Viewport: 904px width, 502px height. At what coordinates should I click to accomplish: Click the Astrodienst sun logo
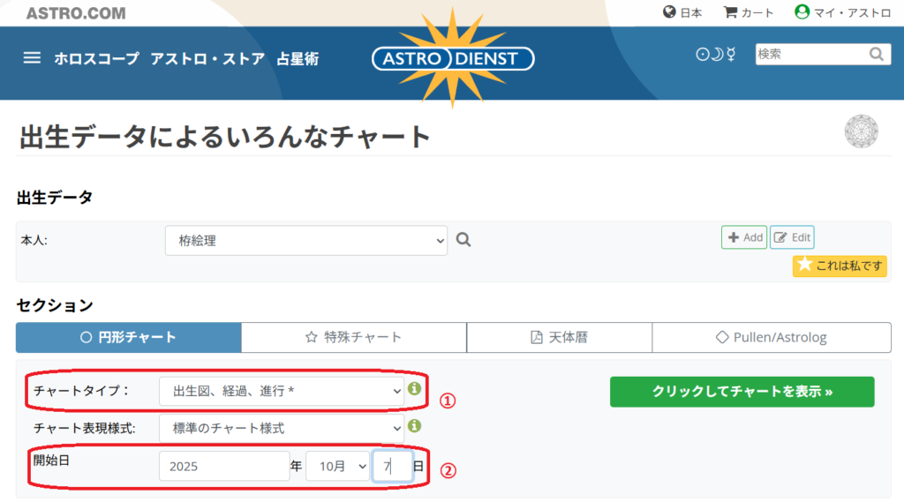(453, 59)
